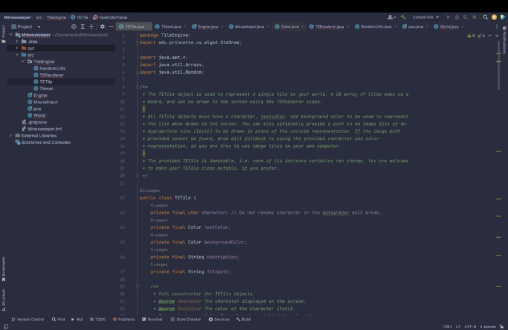Open editor tabs more options menu

pyautogui.click(x=497, y=27)
